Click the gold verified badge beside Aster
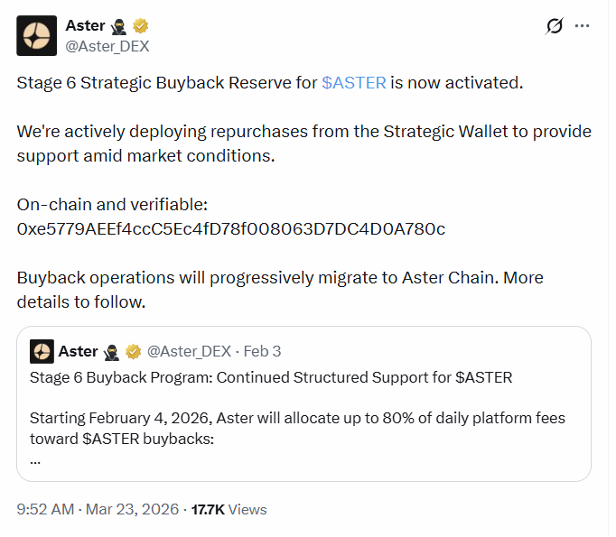Viewport: 616px width, 537px height. [x=142, y=25]
